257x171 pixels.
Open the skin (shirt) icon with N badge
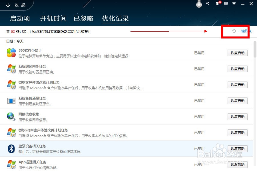pyautogui.click(x=218, y=3)
